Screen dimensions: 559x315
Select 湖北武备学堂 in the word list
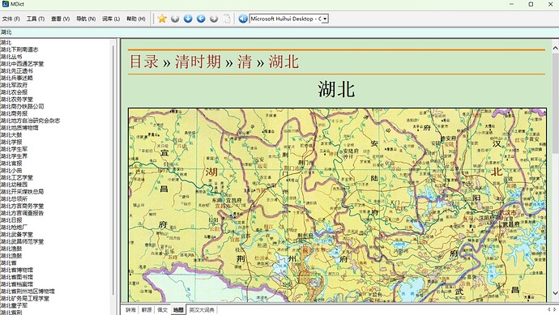pyautogui.click(x=16, y=235)
